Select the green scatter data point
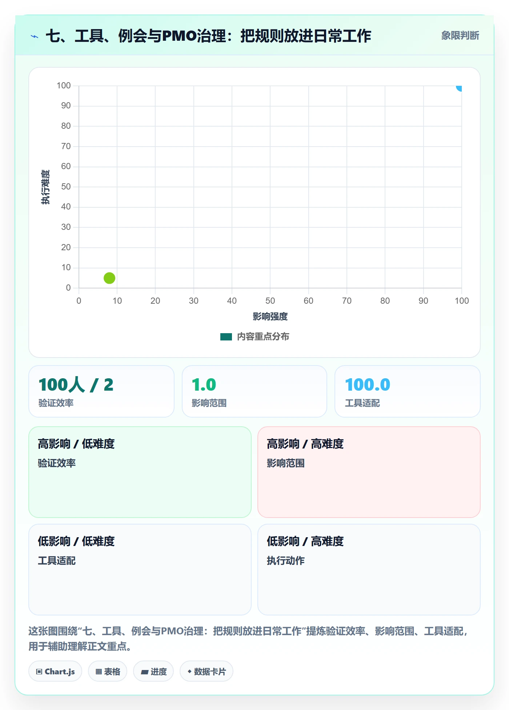Screen dimensions: 509x710 pos(109,278)
